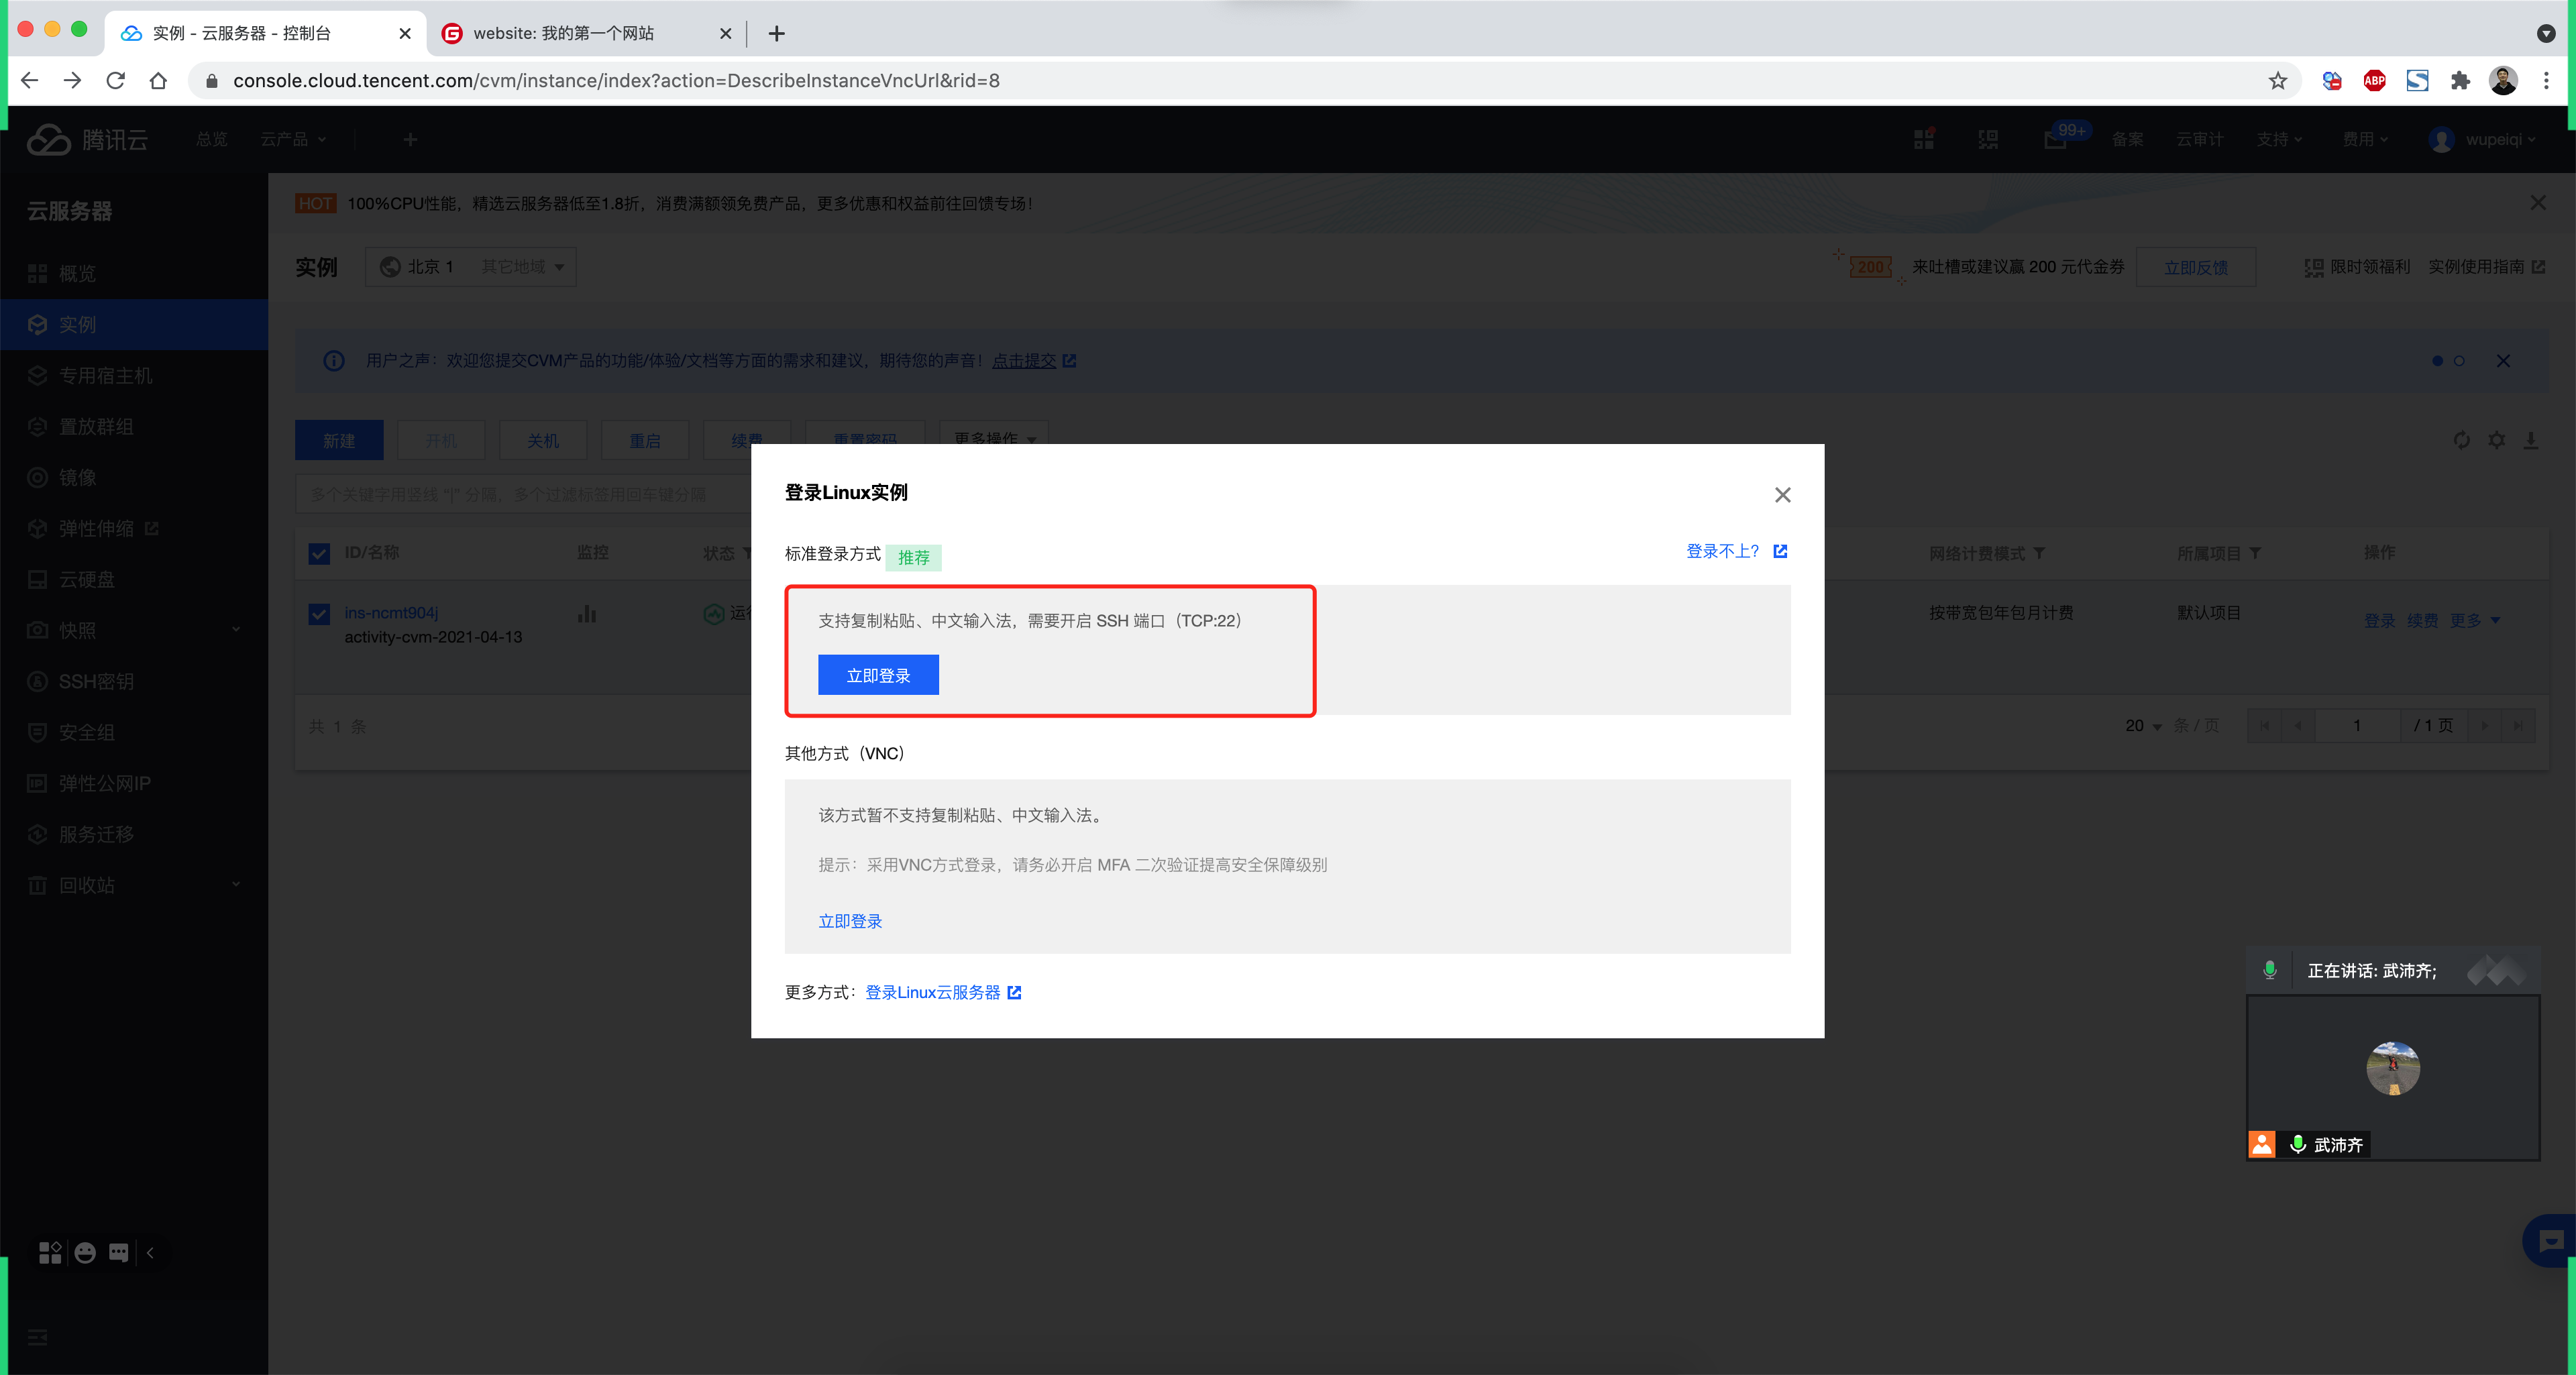Image resolution: width=2576 pixels, height=1375 pixels.
Task: Expand the 费用 header dropdown
Action: pos(2365,139)
